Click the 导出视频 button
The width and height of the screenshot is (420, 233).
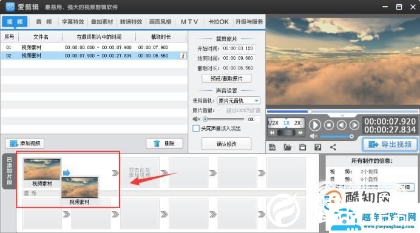(x=390, y=145)
